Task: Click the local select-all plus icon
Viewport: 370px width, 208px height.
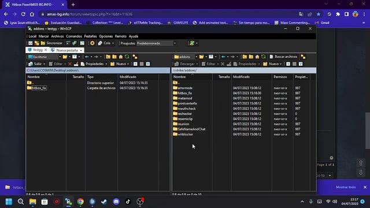Action: tap(135, 64)
